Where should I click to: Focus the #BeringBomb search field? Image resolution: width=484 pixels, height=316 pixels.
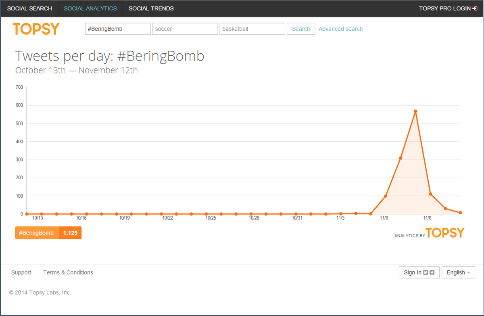pos(118,29)
